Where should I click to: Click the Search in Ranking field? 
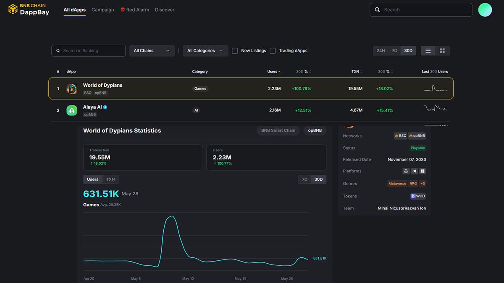(x=88, y=51)
